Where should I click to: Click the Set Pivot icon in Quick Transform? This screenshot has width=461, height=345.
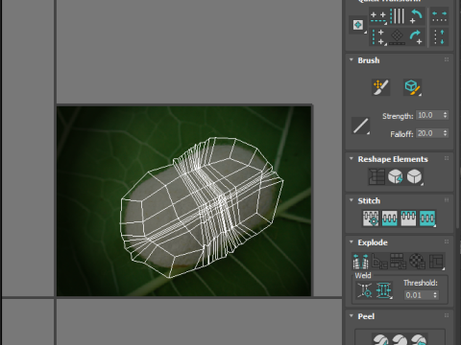(357, 25)
